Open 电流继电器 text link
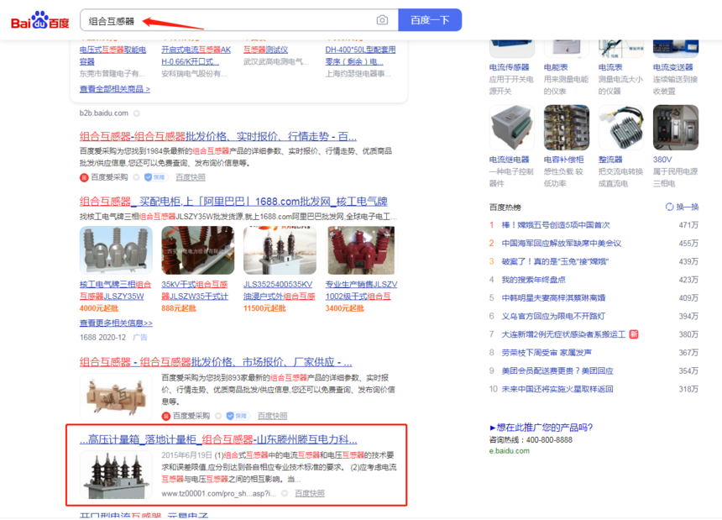Viewport: 722px width, 520px height. coord(509,160)
